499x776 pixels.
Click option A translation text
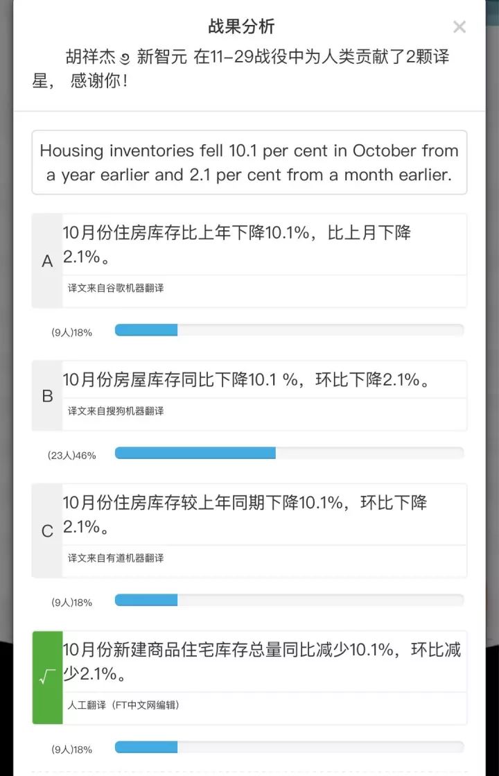pos(236,244)
